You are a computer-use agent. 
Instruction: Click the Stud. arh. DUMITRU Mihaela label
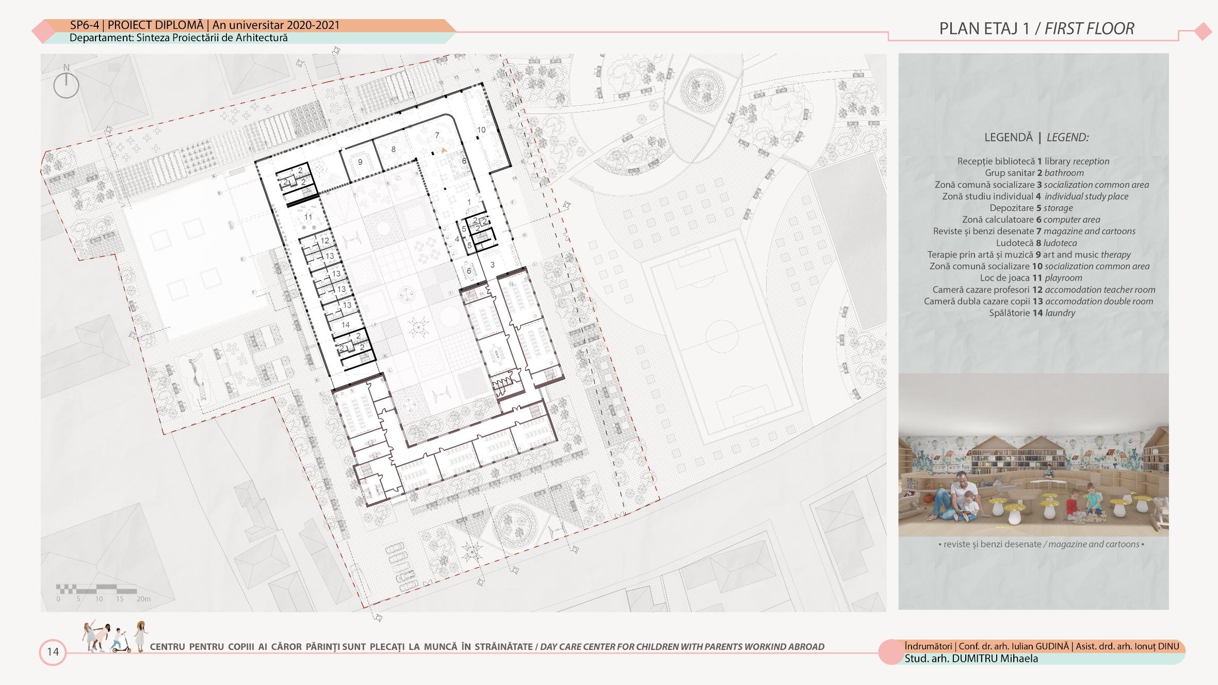point(971,659)
